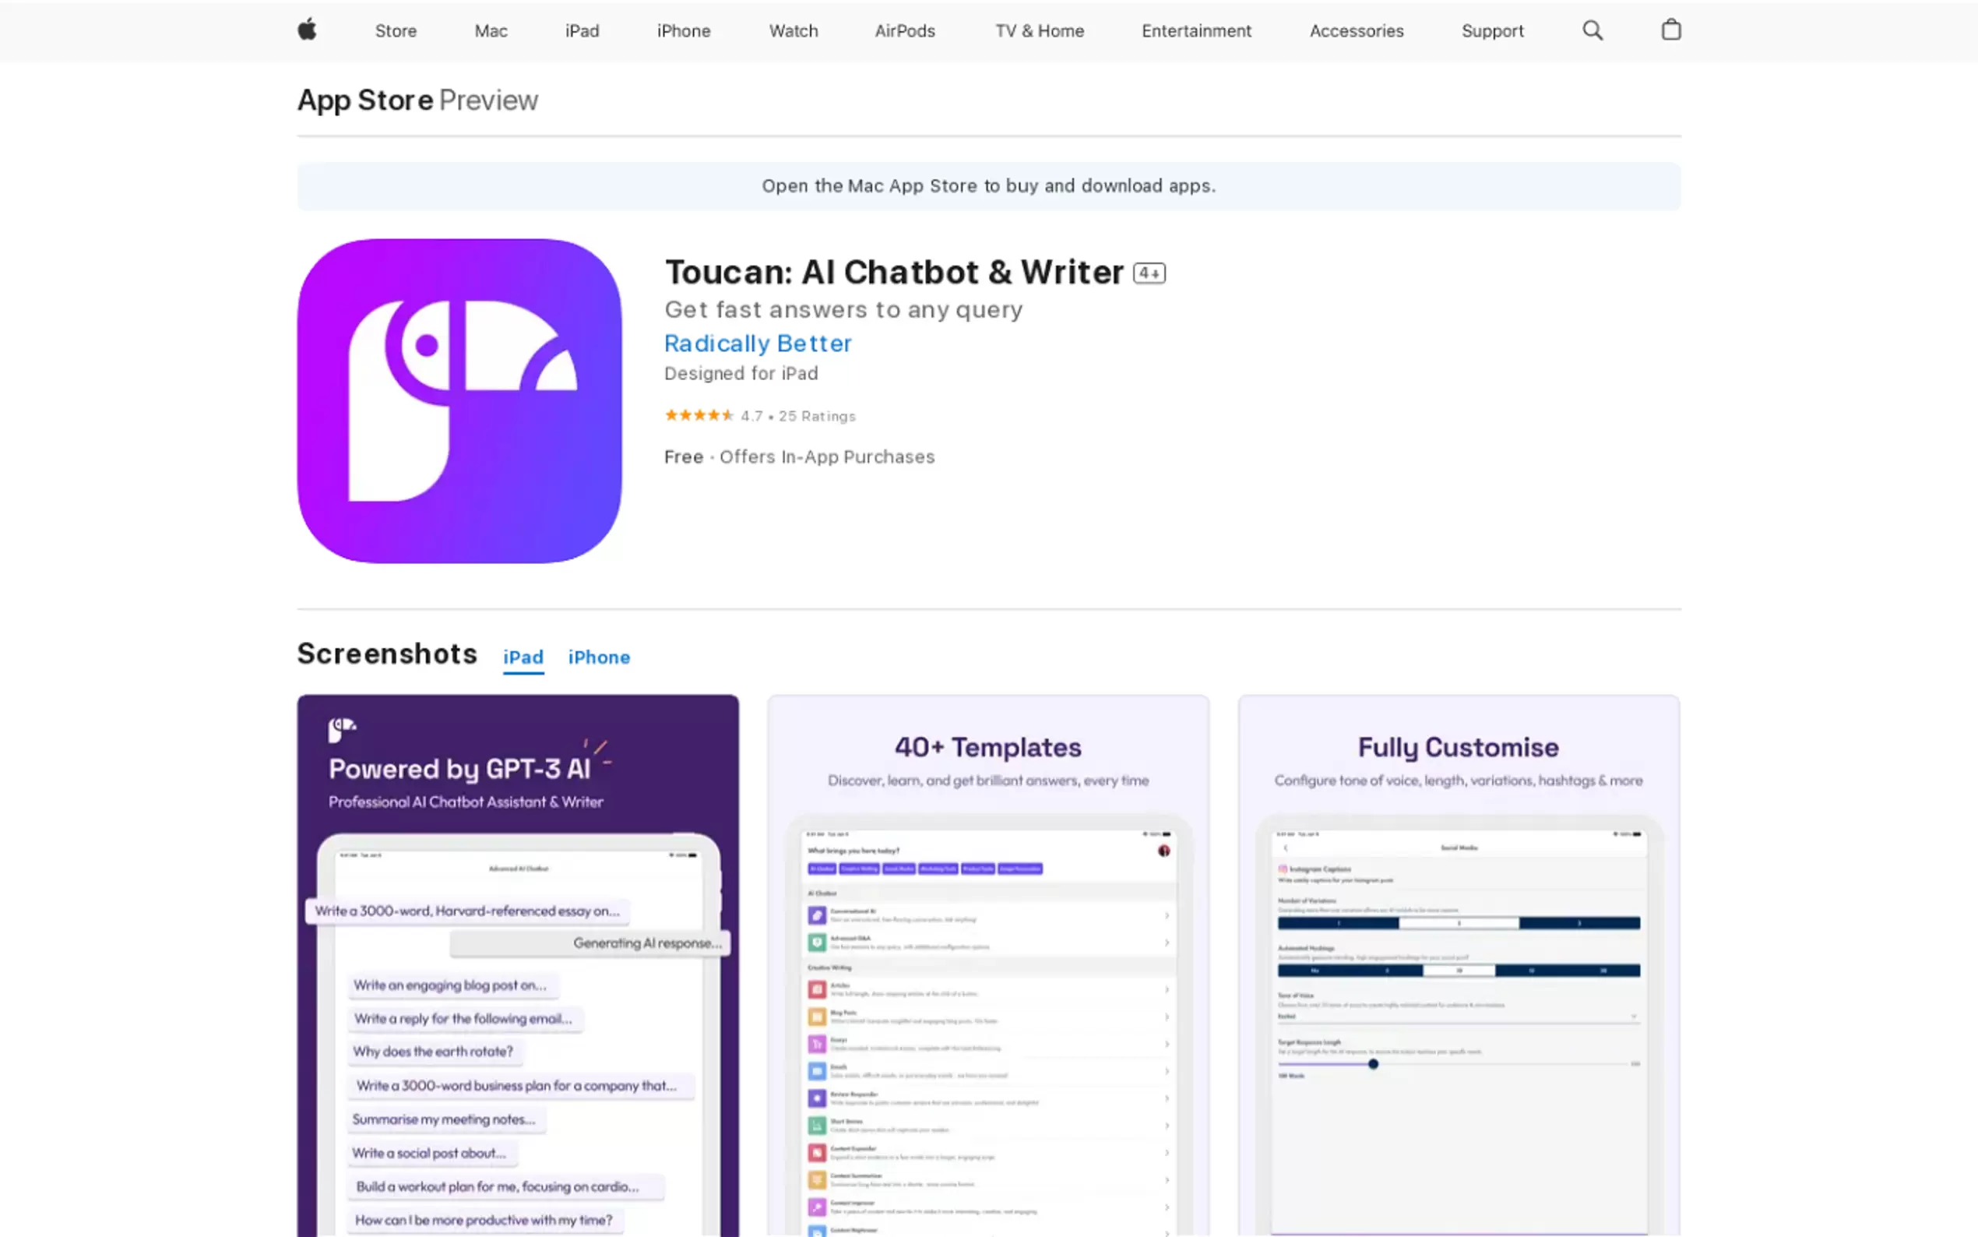Screen dimensions: 1978x1237
Task: Click the Preview text beside App Store
Action: 489,100
